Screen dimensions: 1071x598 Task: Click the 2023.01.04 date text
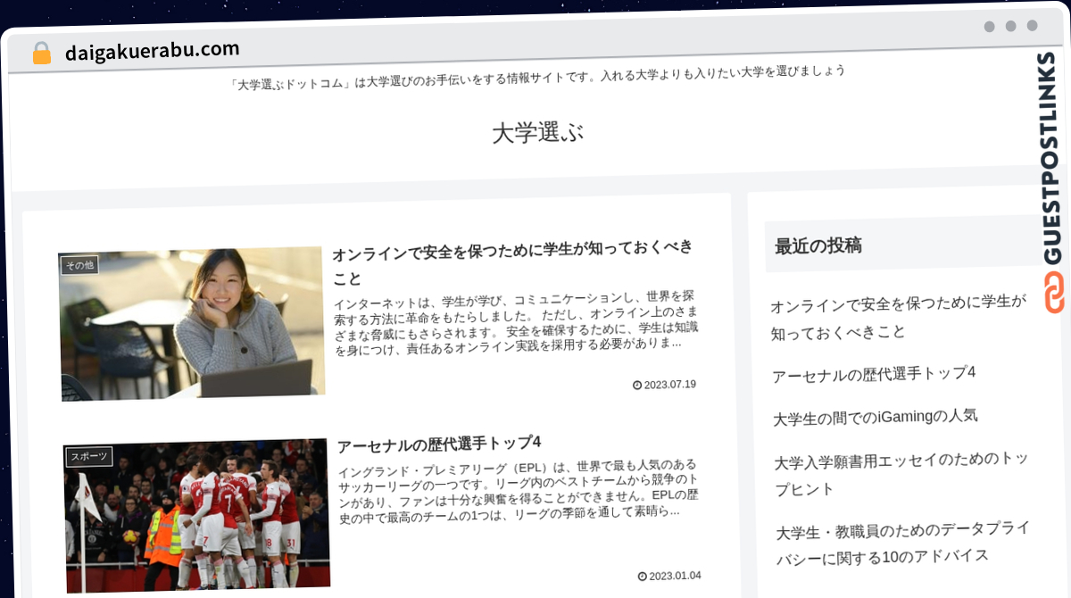click(x=675, y=576)
